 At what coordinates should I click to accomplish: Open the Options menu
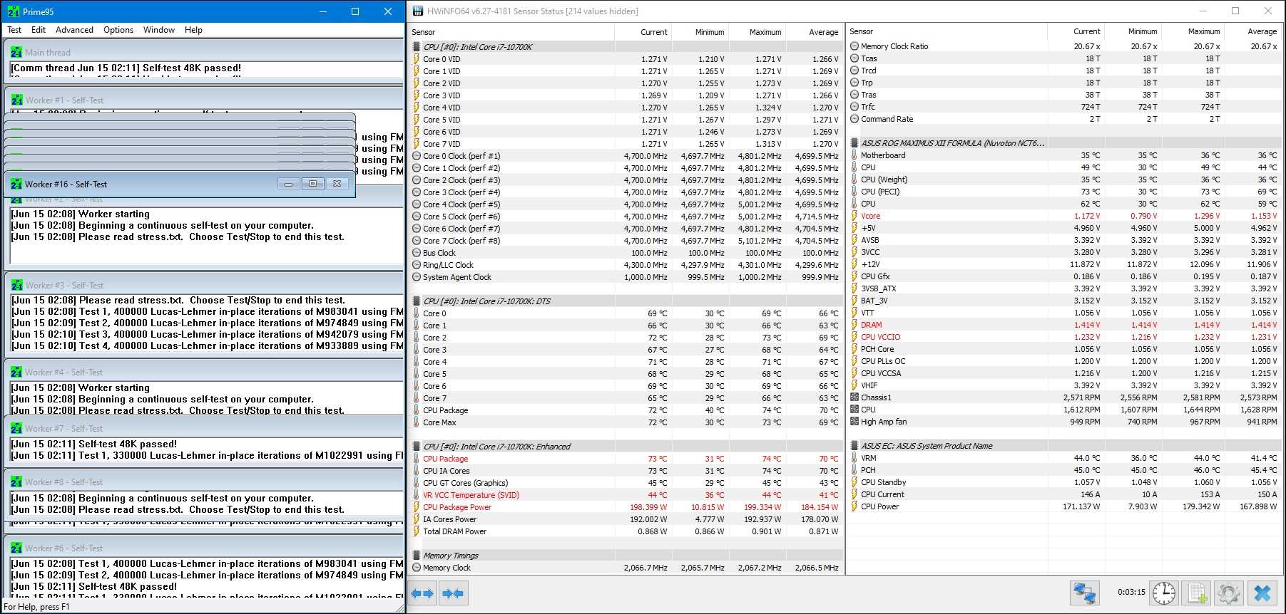click(x=118, y=30)
